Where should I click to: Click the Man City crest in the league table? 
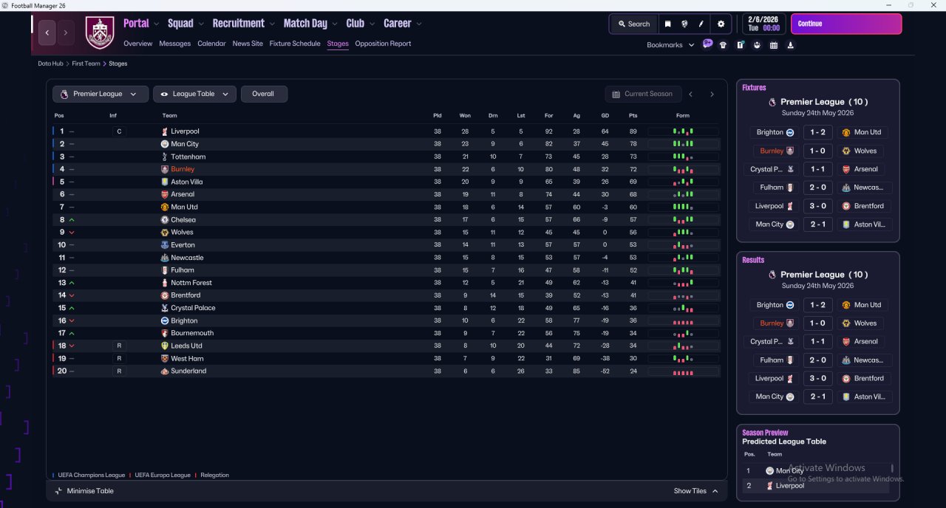click(x=165, y=144)
